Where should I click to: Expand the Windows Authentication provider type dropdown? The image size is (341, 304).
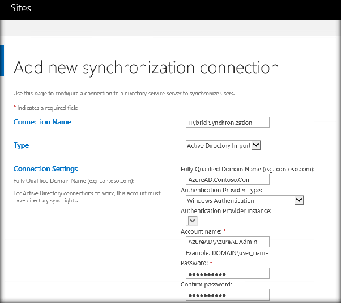[245, 200]
